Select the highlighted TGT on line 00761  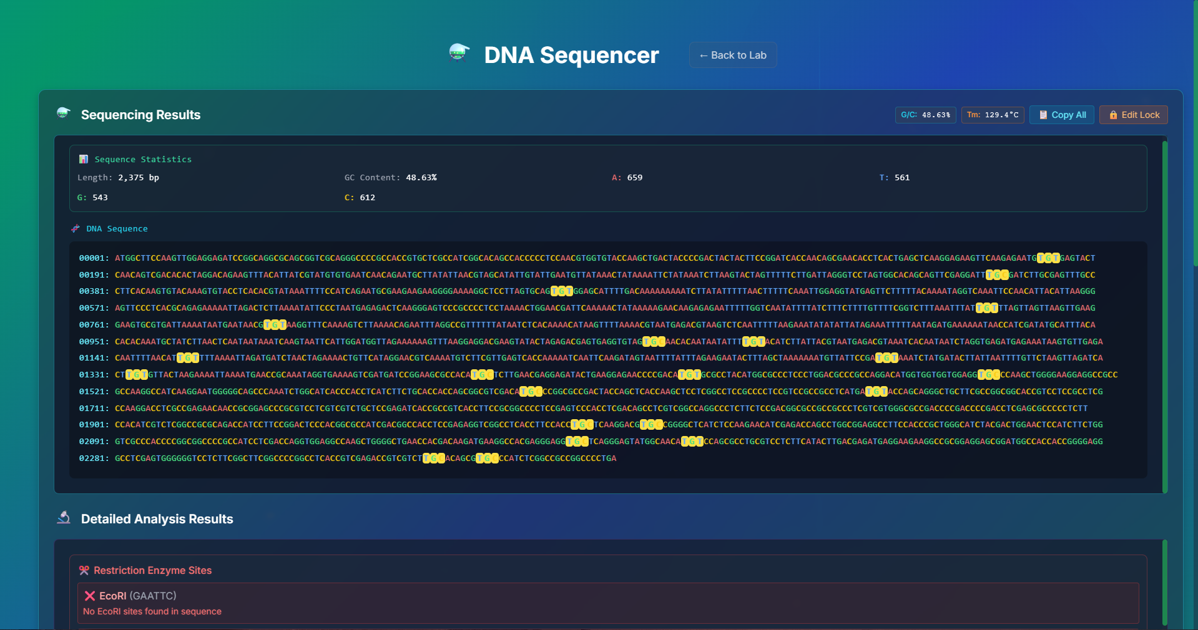pyautogui.click(x=275, y=325)
